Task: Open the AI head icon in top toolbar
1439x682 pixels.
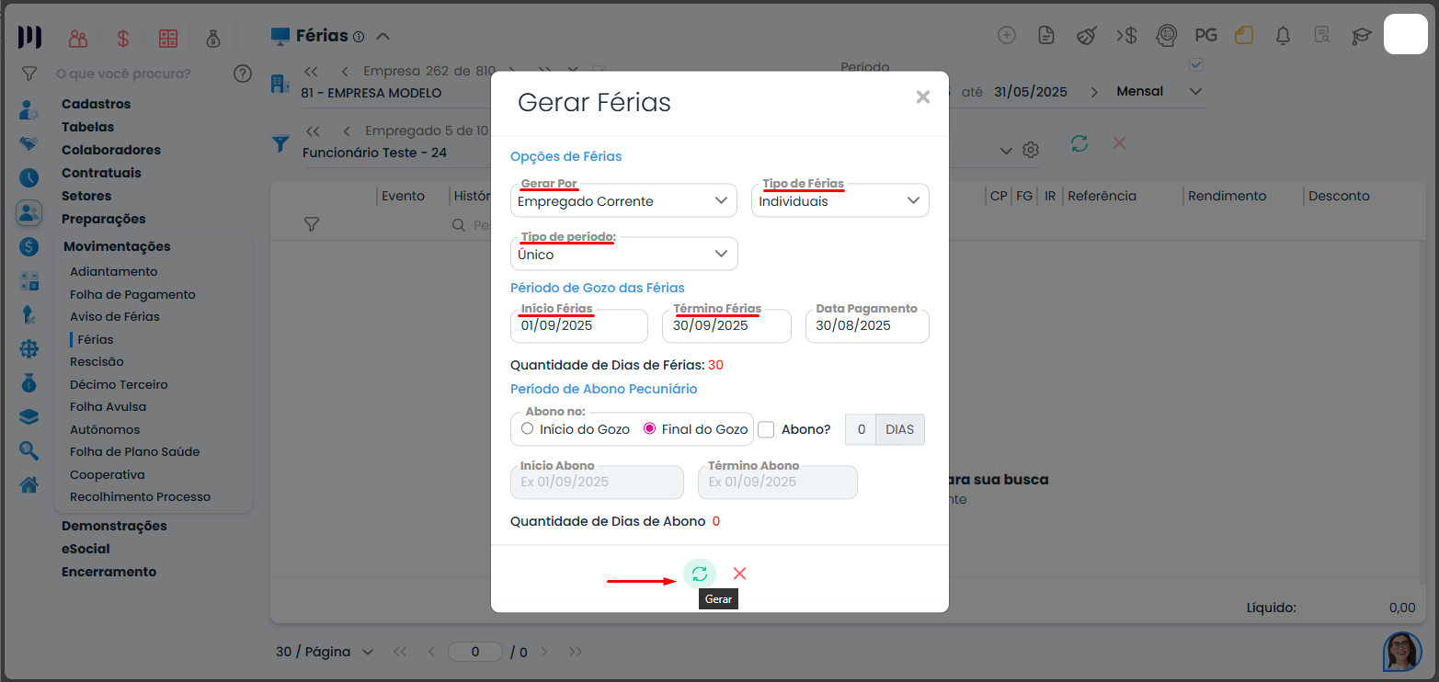Action: tap(1167, 36)
